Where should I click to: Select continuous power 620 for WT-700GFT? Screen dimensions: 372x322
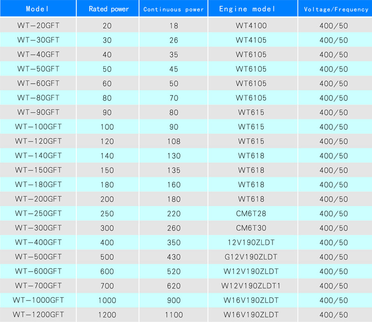coord(173,286)
